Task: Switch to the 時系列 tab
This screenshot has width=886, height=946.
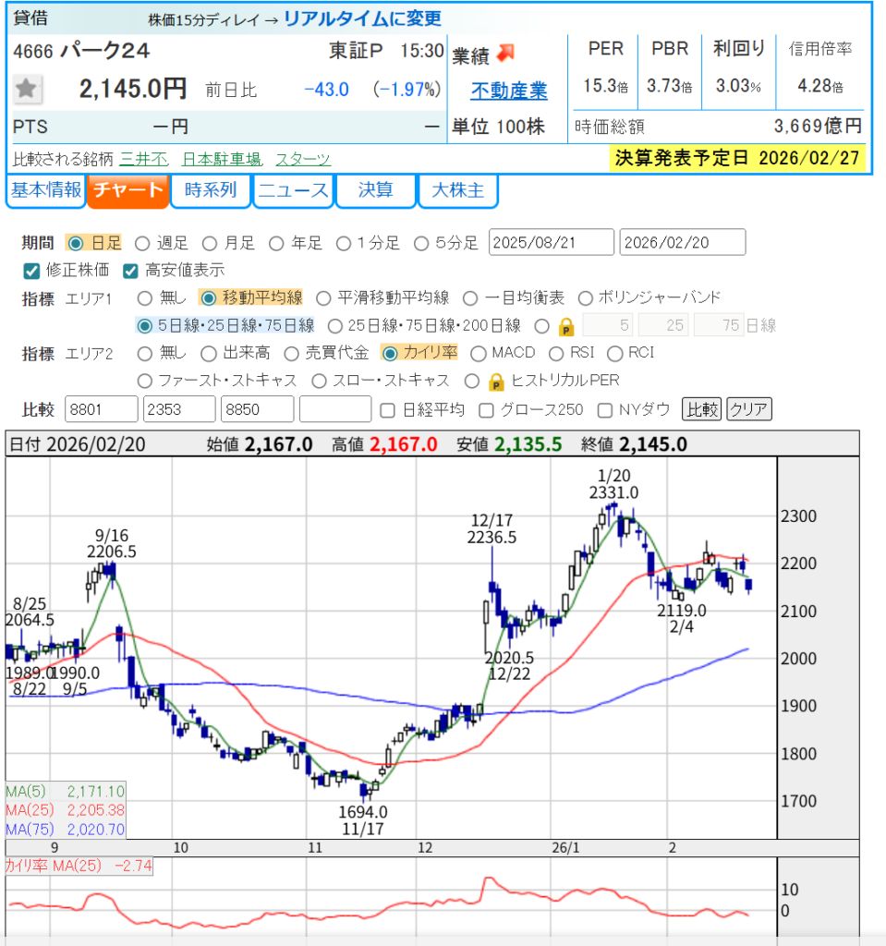Action: point(211,191)
